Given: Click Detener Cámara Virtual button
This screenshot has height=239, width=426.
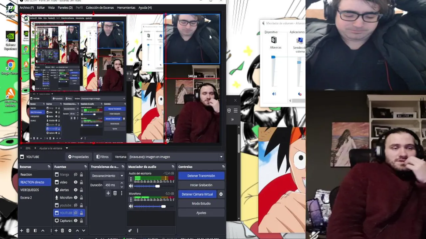Looking at the screenshot, I should [x=197, y=194].
